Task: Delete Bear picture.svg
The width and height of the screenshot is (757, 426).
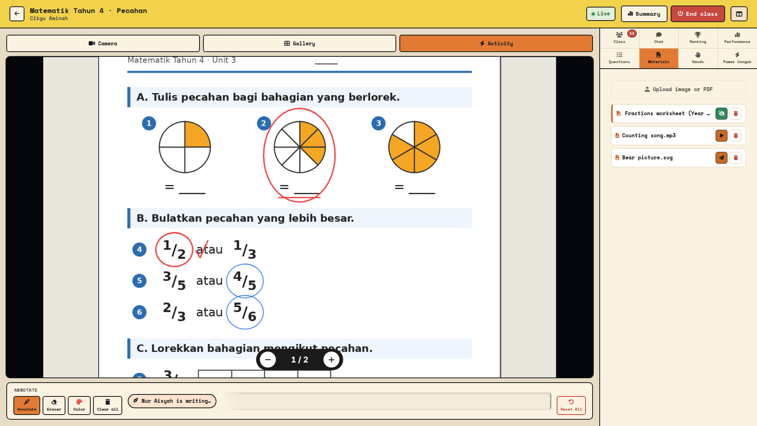Action: [735, 158]
